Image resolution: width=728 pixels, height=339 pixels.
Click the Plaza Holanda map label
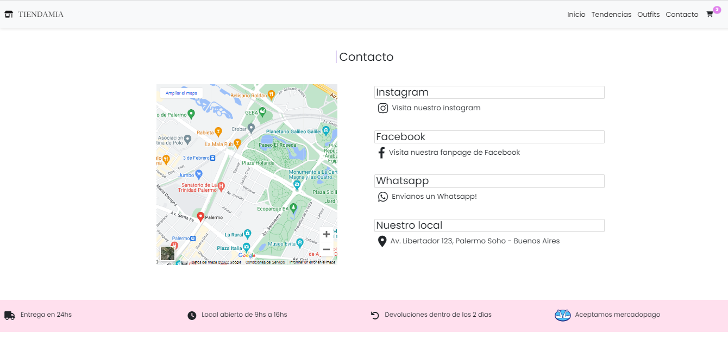[259, 163]
